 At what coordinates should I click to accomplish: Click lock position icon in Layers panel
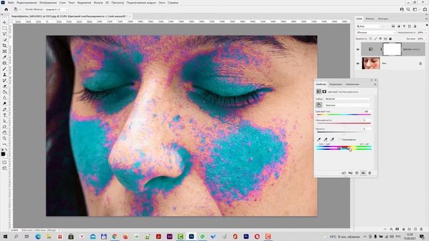click(x=380, y=39)
